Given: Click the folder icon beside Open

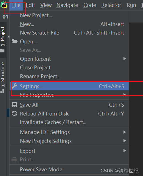Looking at the screenshot, I should (x=15, y=41).
